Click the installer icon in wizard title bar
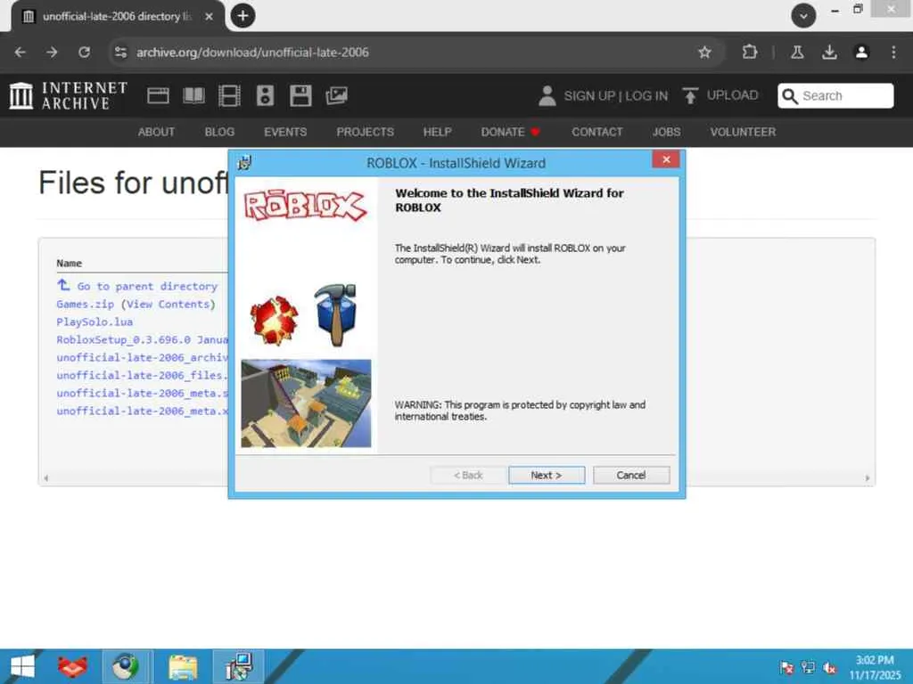Image resolution: width=913 pixels, height=684 pixels. coord(244,163)
